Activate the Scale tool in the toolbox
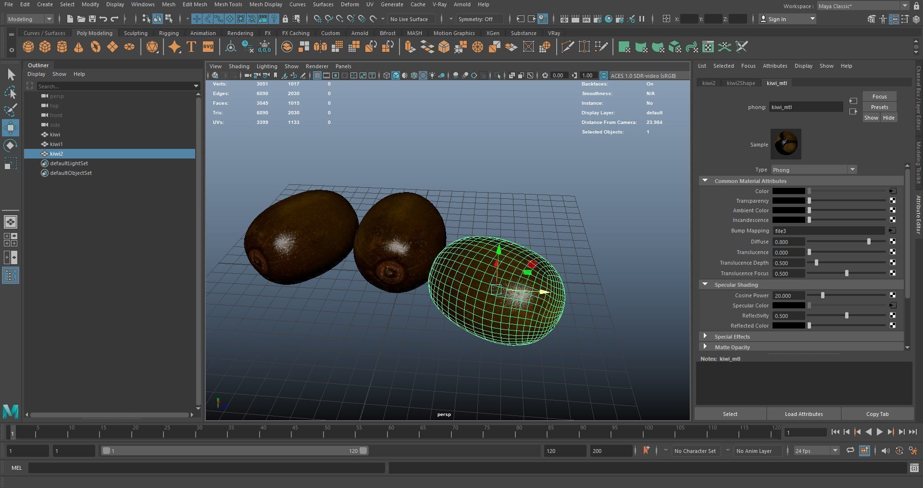The image size is (923, 488). 11,163
